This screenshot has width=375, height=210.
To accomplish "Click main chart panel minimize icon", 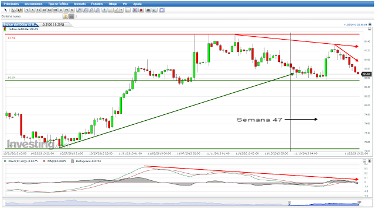I will 370,29.
